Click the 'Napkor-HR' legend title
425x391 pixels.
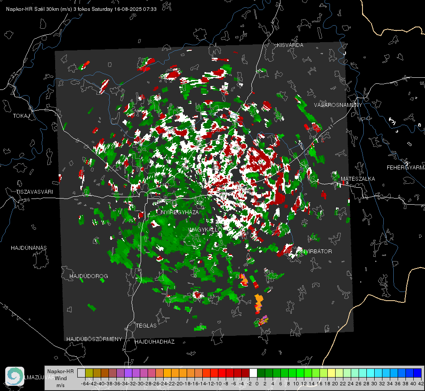(x=60, y=371)
